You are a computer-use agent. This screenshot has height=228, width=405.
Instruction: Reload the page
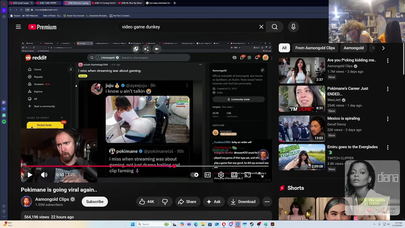tap(21, 10)
